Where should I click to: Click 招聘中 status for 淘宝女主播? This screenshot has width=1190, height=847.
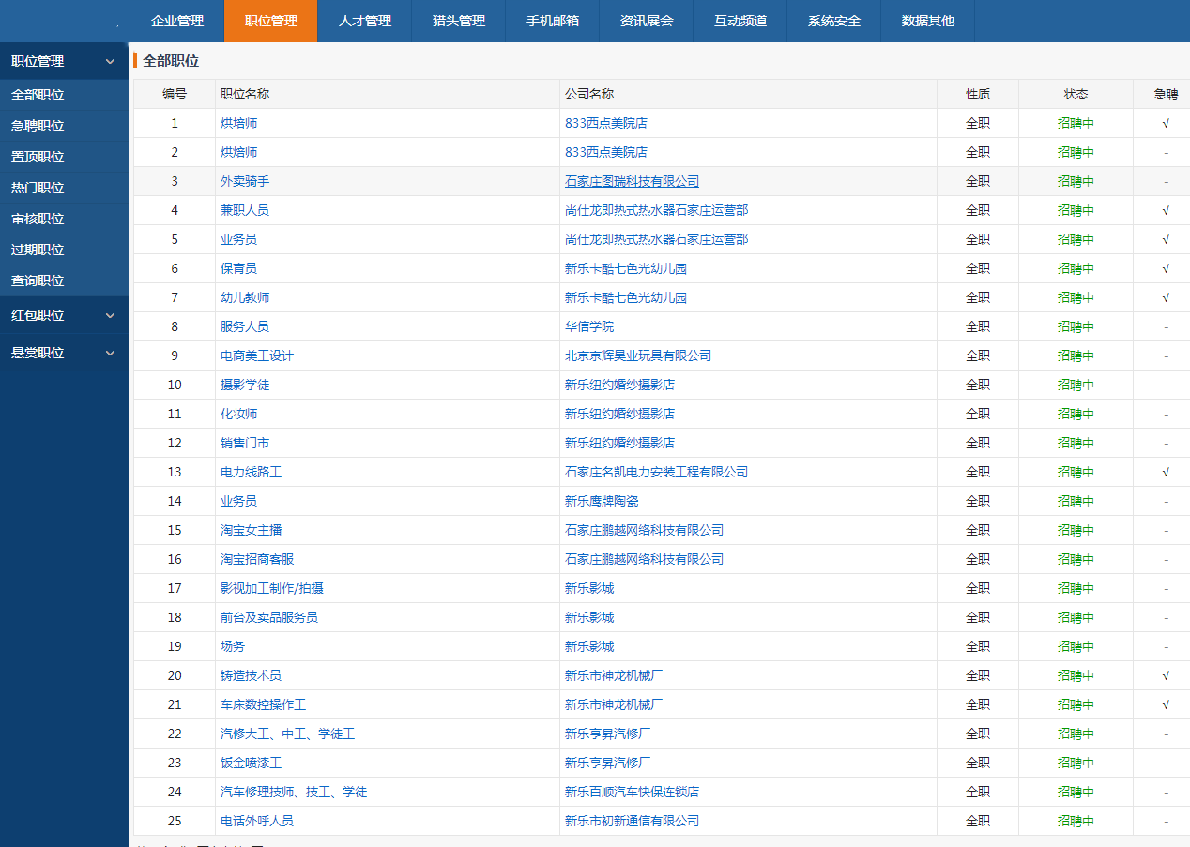[1076, 530]
